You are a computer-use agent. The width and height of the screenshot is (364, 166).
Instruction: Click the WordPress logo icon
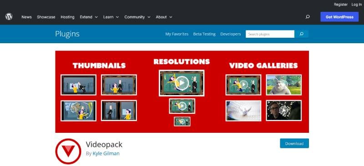[9, 17]
